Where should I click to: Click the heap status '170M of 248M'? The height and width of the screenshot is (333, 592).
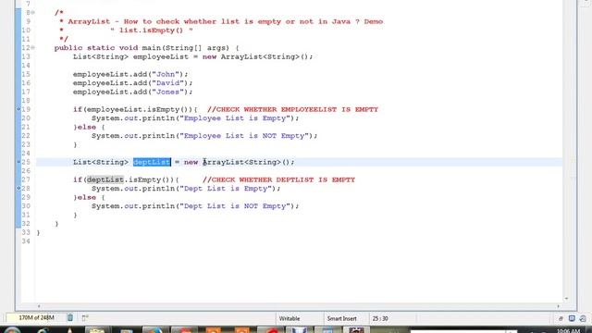pos(36,318)
